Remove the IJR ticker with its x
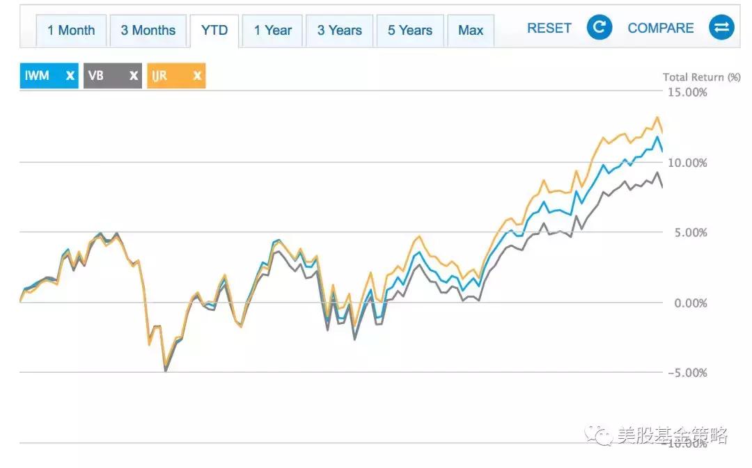Viewport: 752px width, 468px height. click(x=197, y=76)
